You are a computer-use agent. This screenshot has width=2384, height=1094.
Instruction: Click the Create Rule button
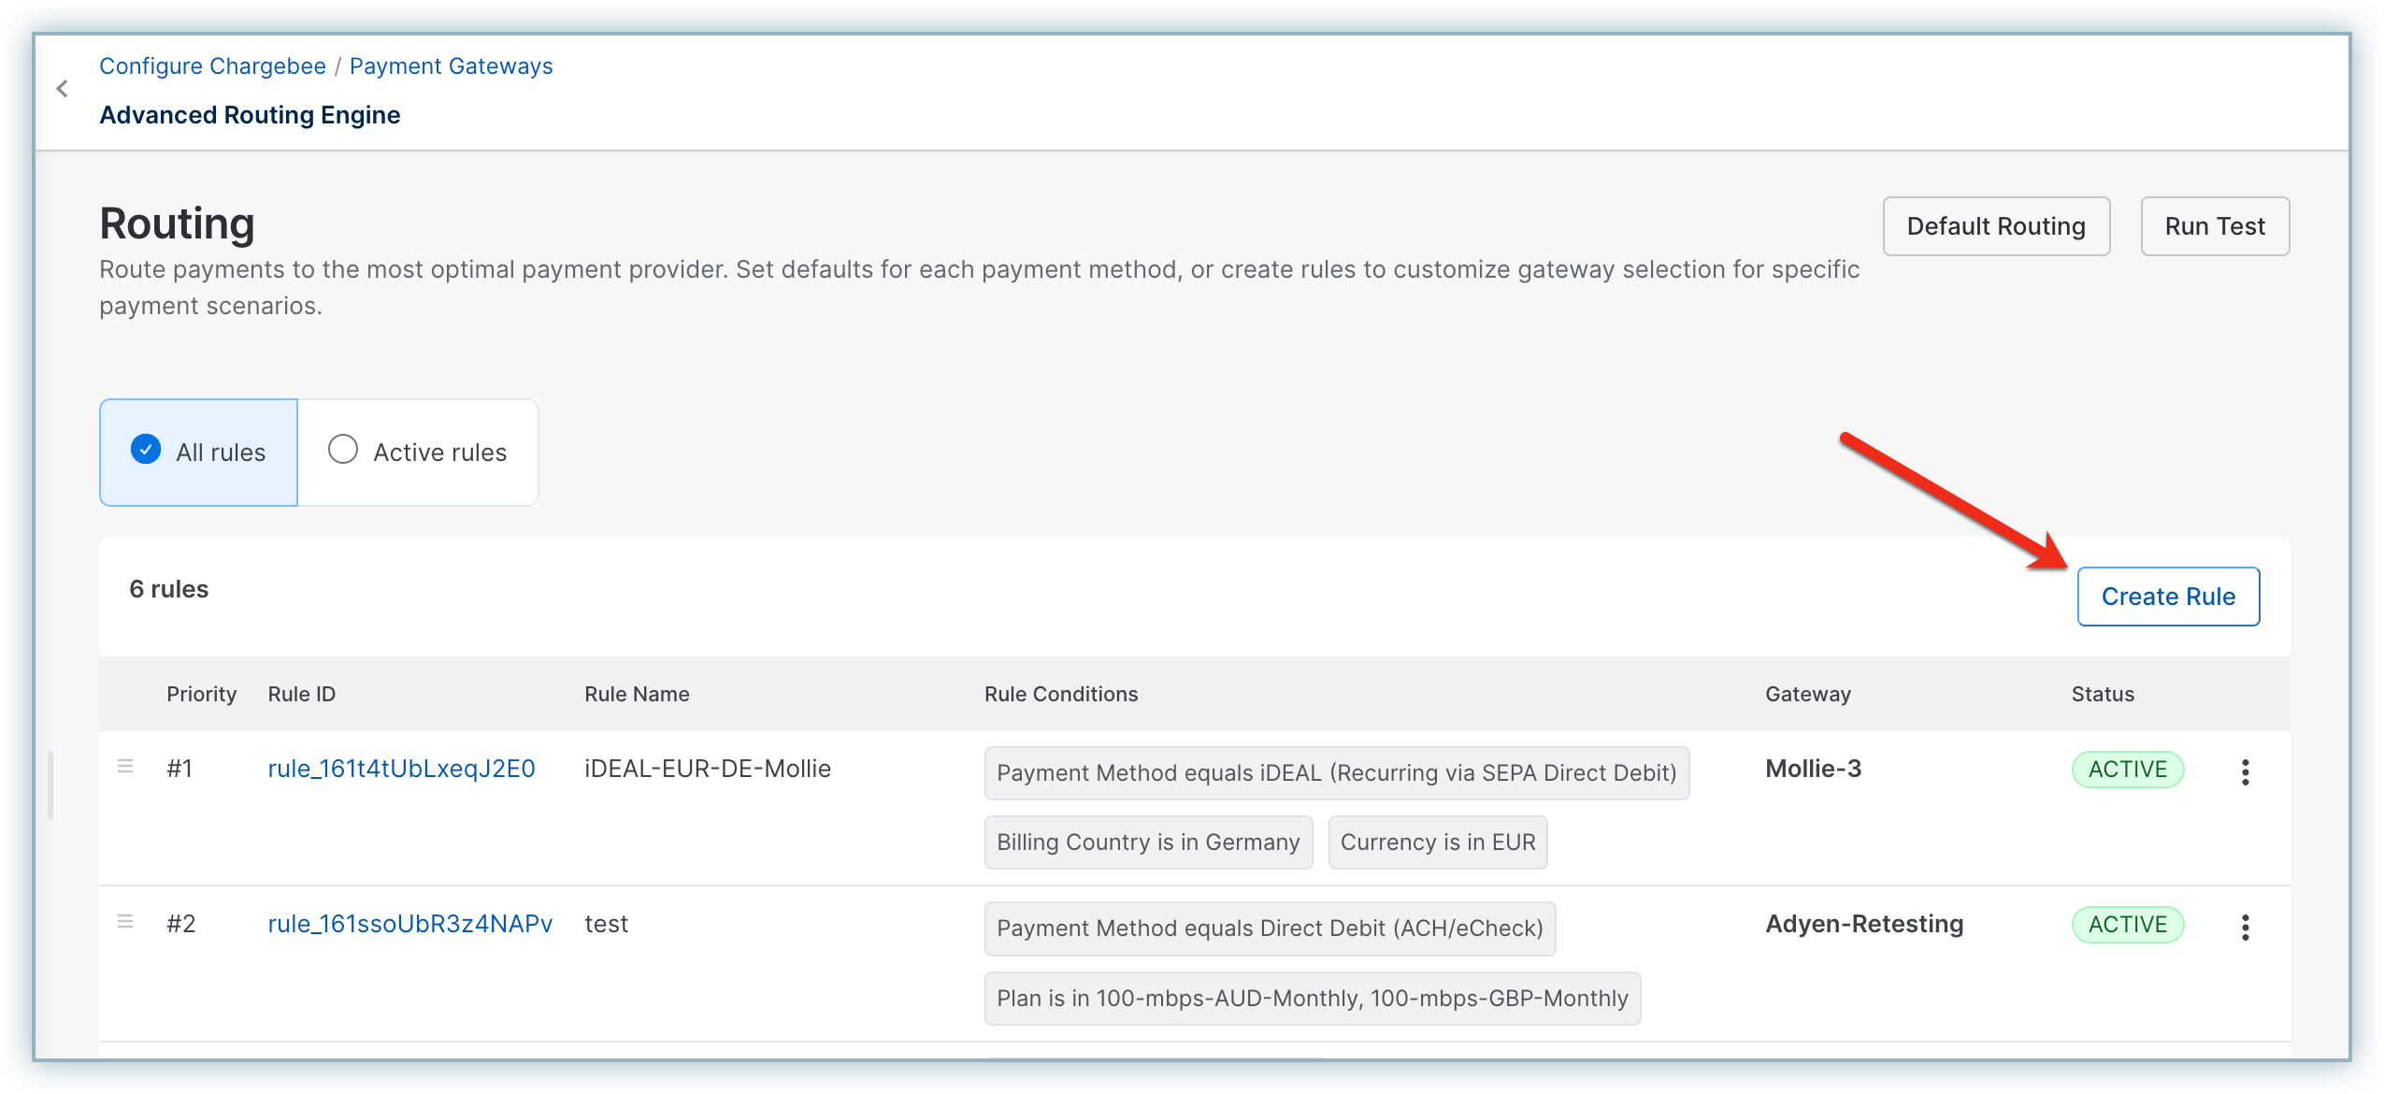click(x=2167, y=597)
